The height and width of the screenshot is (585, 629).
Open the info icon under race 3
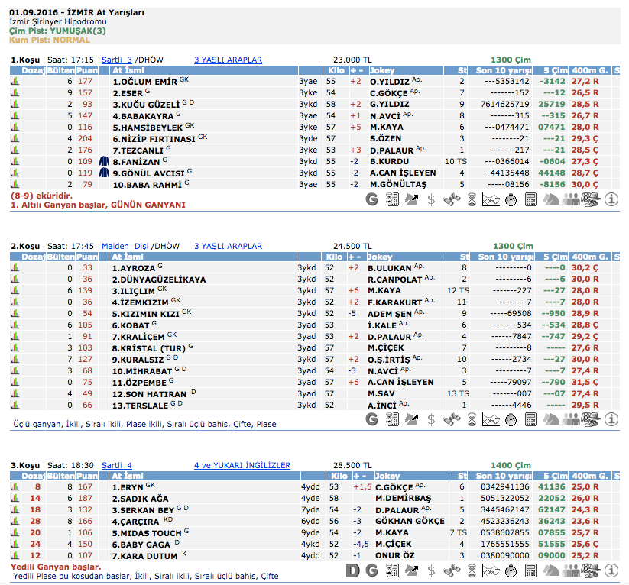(x=611, y=570)
